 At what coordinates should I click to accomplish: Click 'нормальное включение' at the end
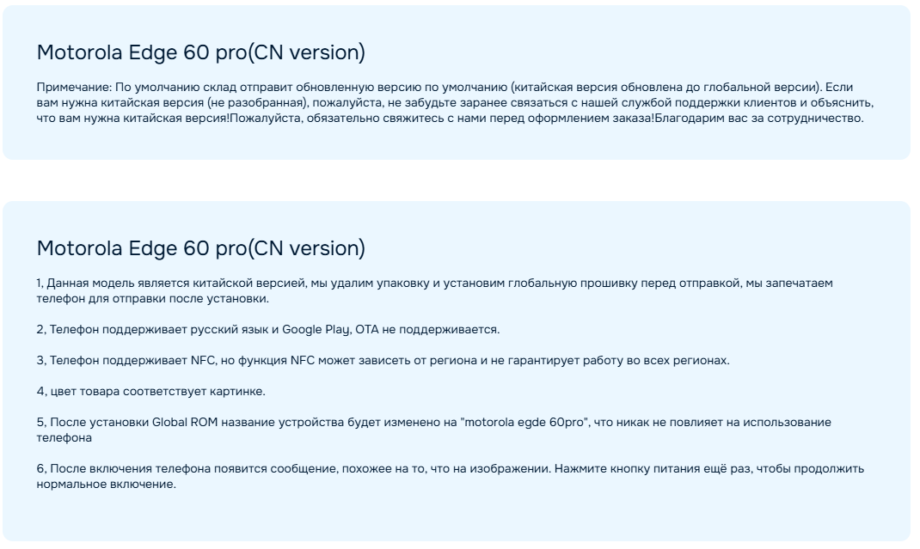coord(107,484)
